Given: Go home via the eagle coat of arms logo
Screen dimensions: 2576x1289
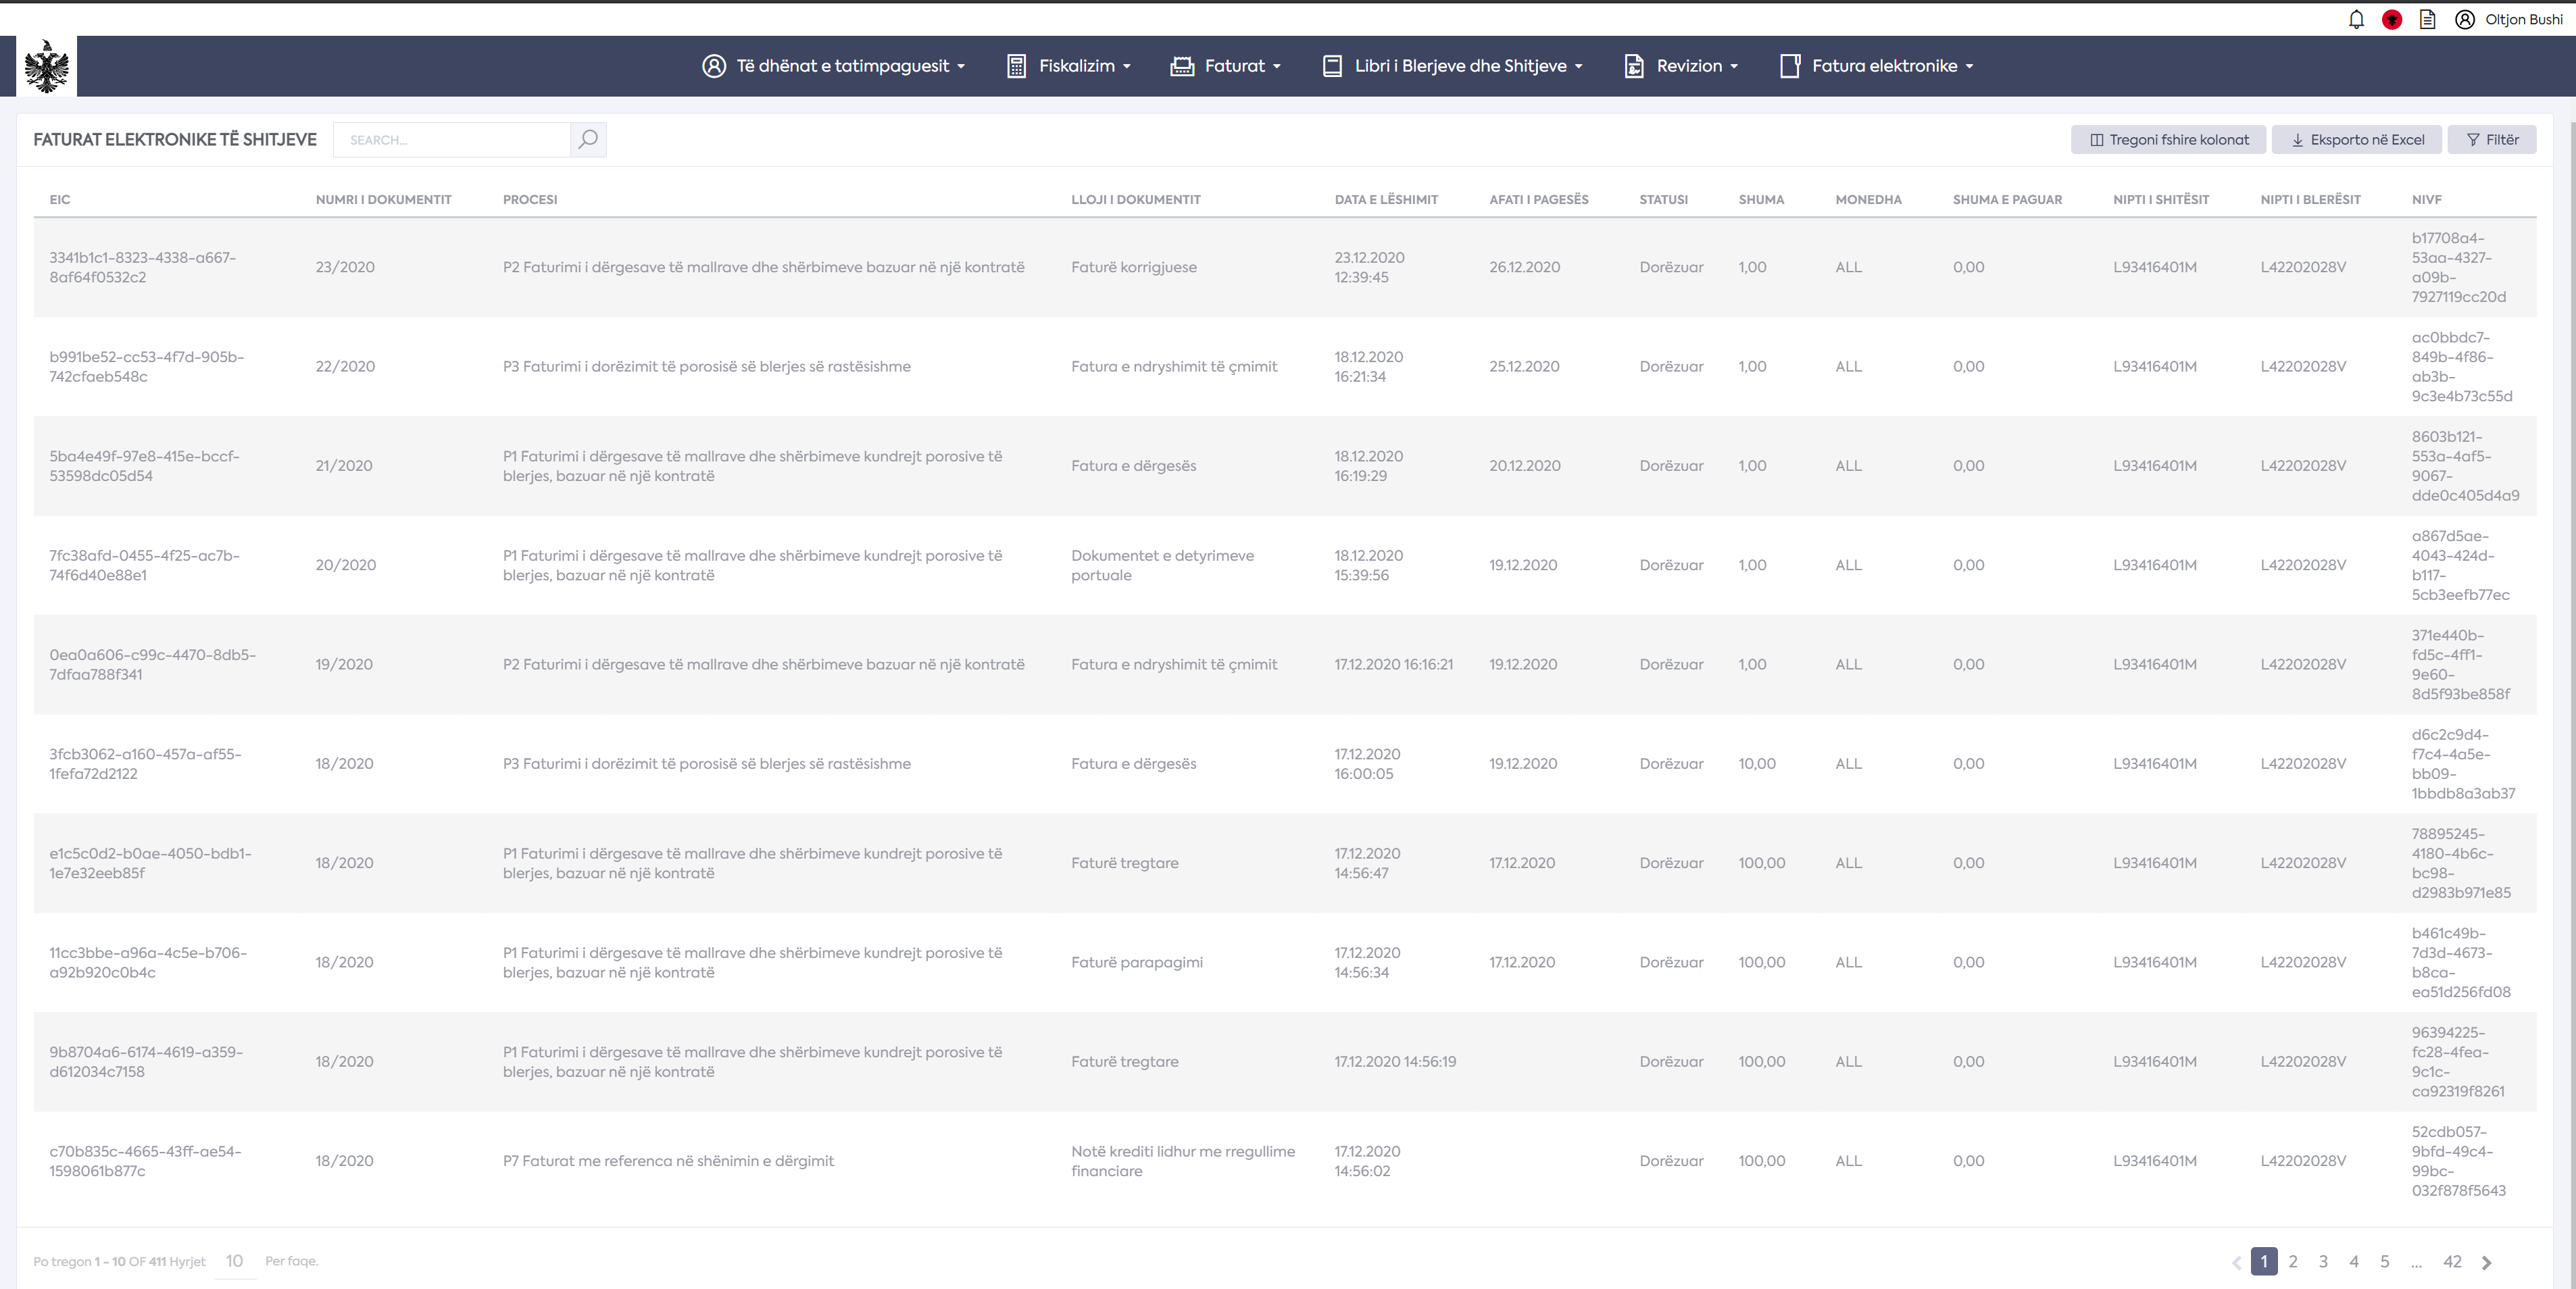Looking at the screenshot, I should (x=47, y=66).
